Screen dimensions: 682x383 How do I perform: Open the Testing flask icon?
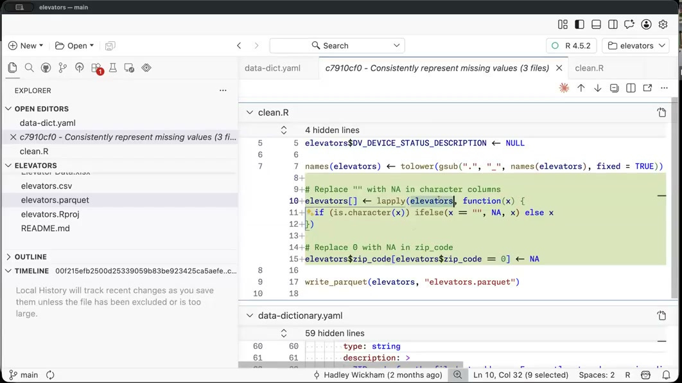(112, 67)
